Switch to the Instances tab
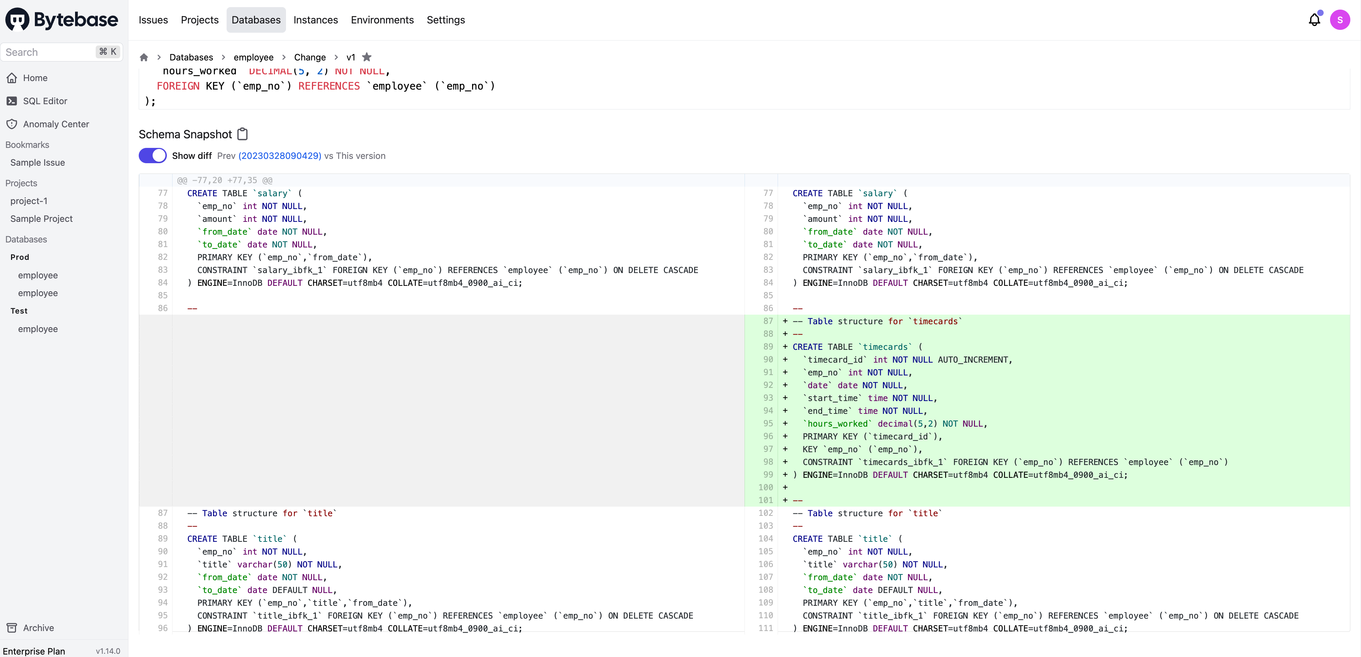The image size is (1361, 657). point(316,20)
